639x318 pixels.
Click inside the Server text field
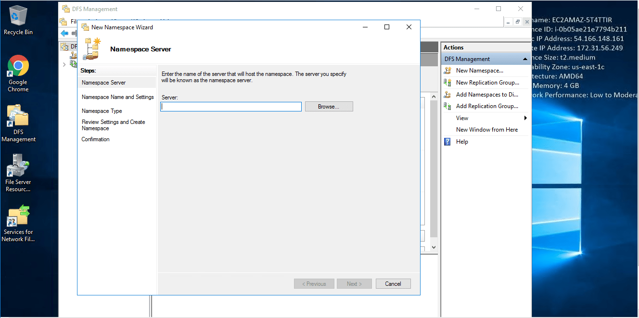pyautogui.click(x=231, y=107)
